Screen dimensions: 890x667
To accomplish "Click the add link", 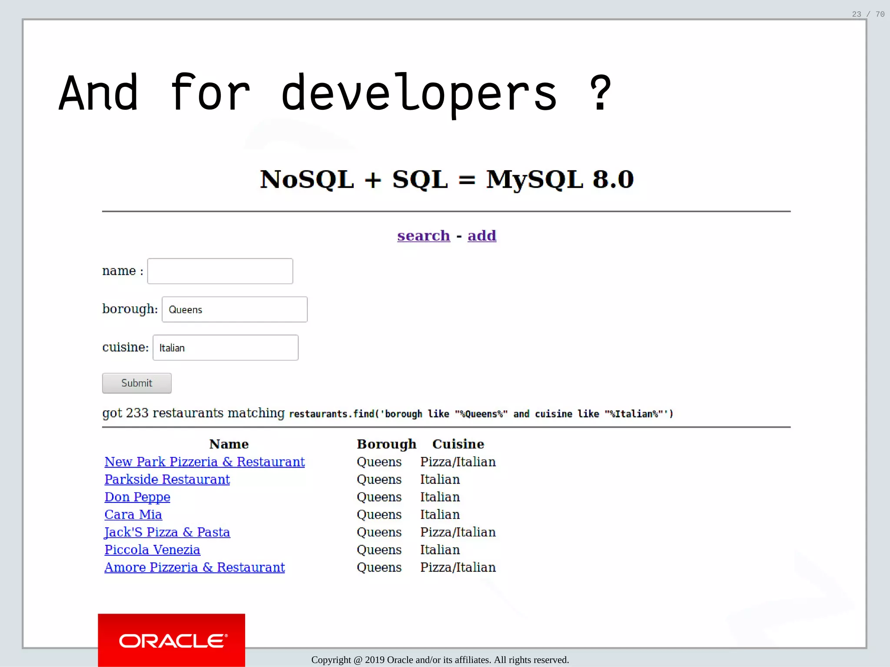I will point(482,235).
